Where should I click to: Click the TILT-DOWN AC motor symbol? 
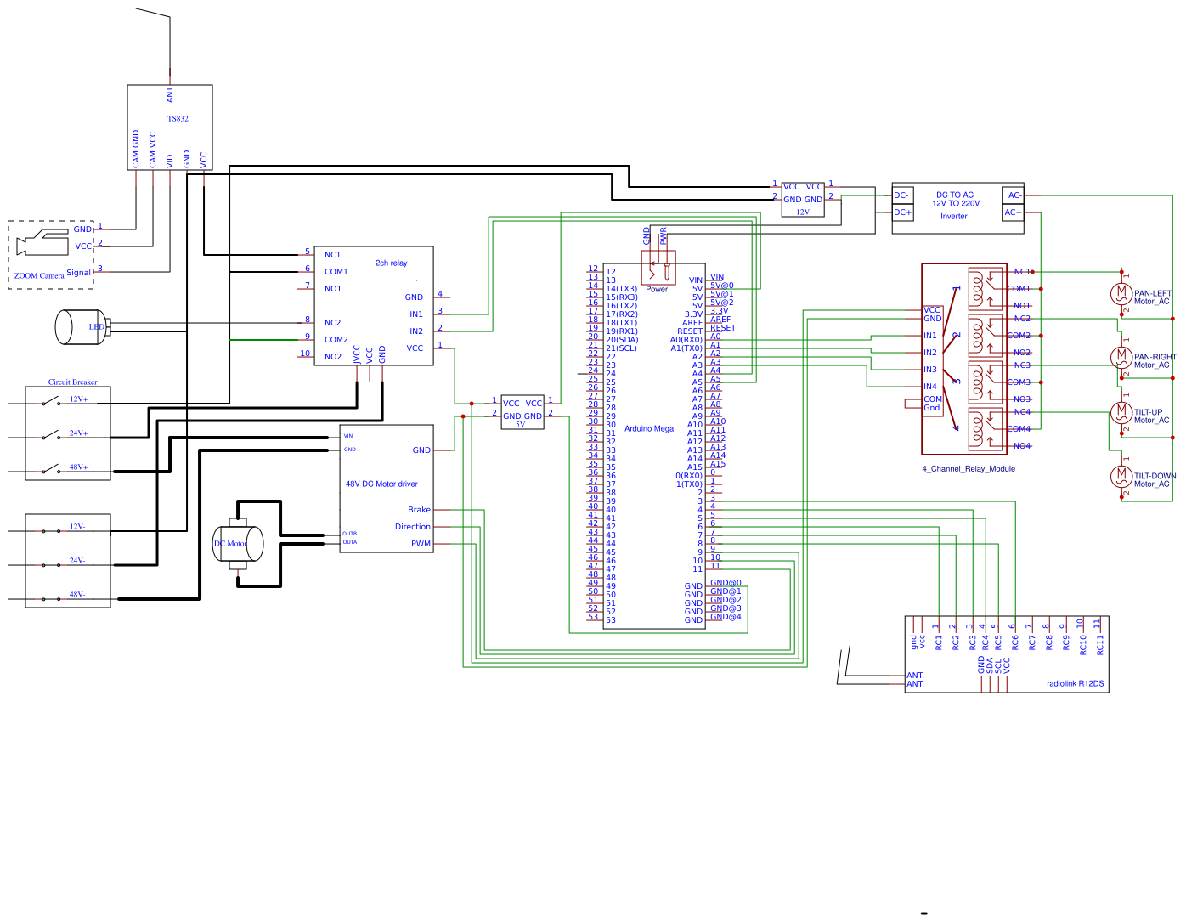pos(1121,476)
